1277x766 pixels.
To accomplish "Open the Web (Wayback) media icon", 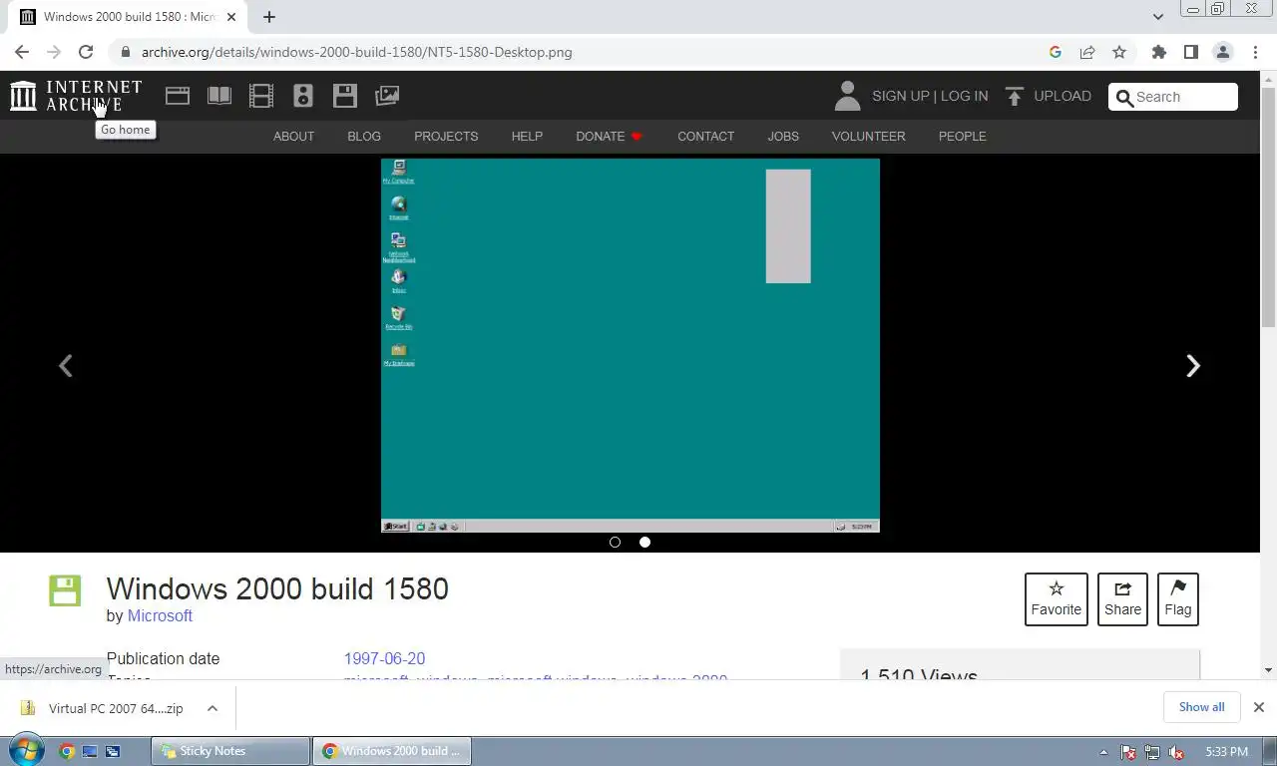I will click(x=178, y=96).
